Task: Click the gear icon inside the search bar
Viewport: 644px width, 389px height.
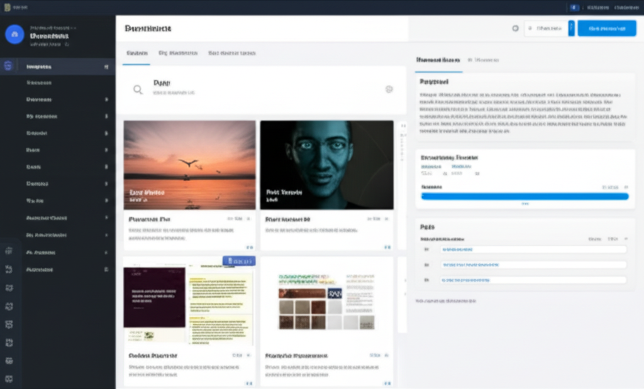Action: 389,89
